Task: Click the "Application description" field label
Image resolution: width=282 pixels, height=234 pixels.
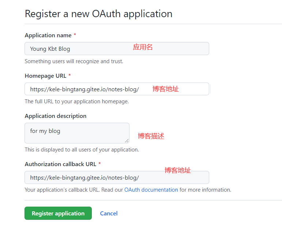Action: click(56, 116)
